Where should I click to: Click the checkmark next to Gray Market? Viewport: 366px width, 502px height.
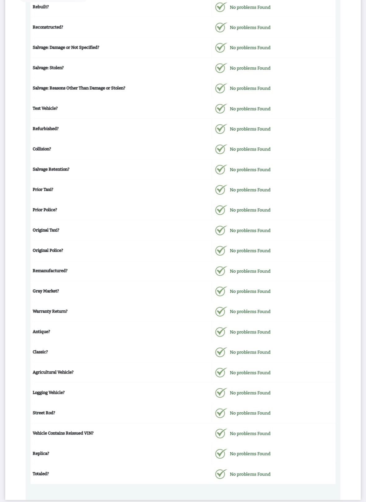point(221,291)
